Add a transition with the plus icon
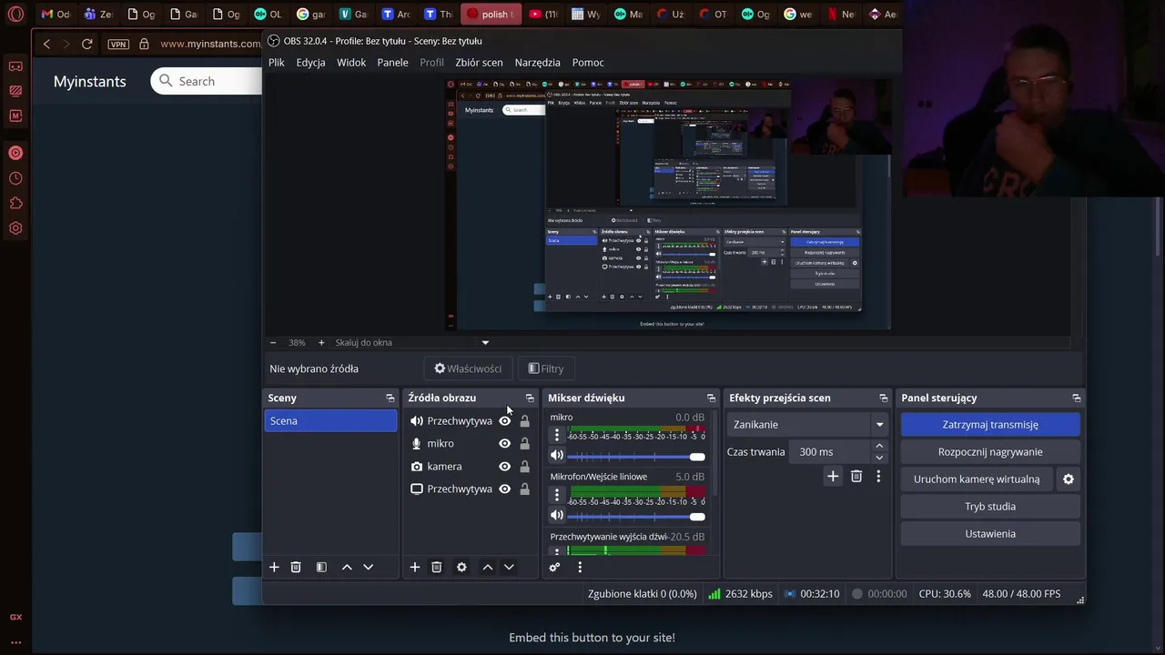This screenshot has width=1165, height=655. tap(833, 476)
